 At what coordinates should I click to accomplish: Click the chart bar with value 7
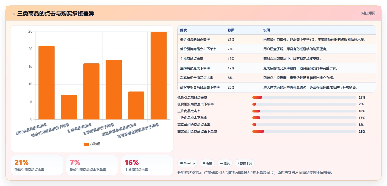(69, 107)
